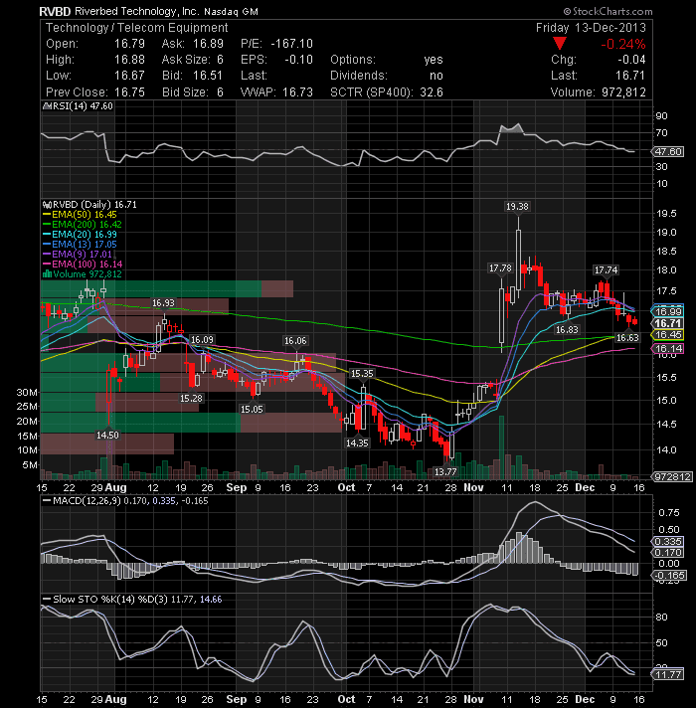Click the MACD(12,26,9) legend label
This screenshot has width=696, height=708.
tap(87, 501)
